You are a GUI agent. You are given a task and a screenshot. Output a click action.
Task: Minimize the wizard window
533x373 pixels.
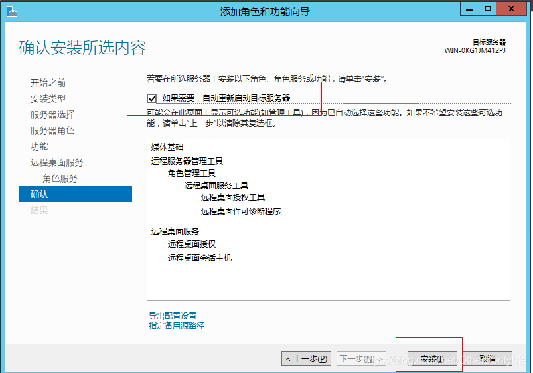[469, 9]
